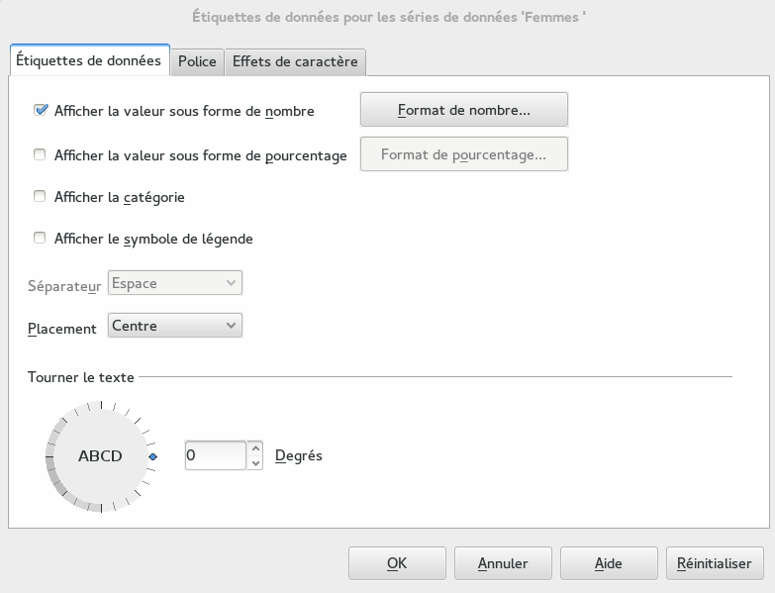The image size is (775, 593).
Task: Click Réinitialiser to reset settings
Action: (x=715, y=563)
